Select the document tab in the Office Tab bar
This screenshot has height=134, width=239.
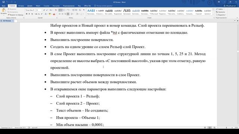click(7, 21)
